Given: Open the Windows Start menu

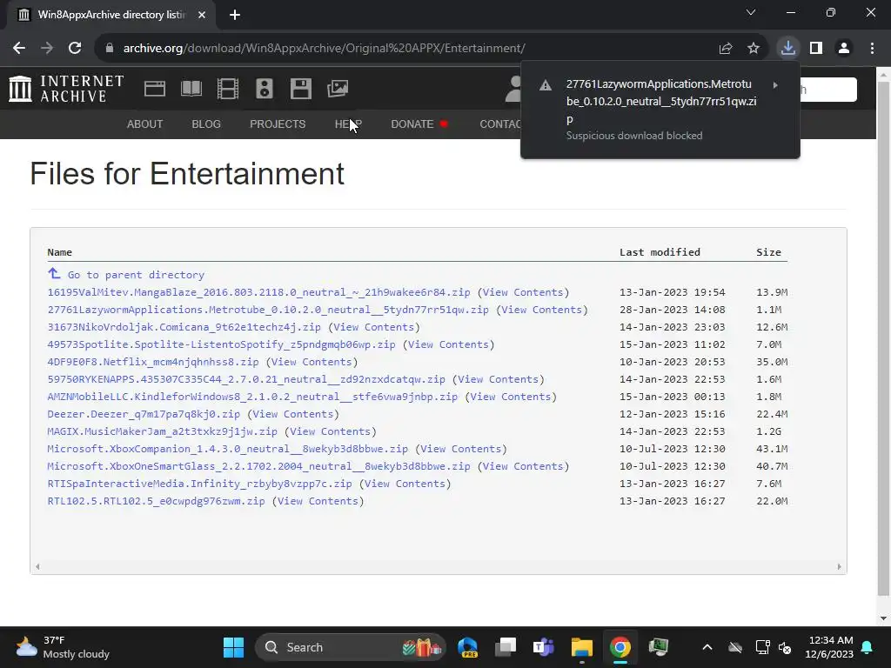Looking at the screenshot, I should [233, 647].
